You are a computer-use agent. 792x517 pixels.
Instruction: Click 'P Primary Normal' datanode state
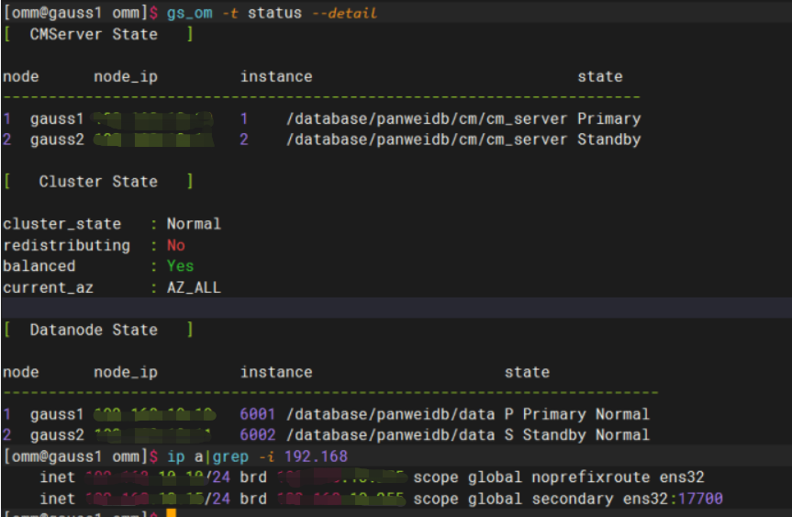577,414
